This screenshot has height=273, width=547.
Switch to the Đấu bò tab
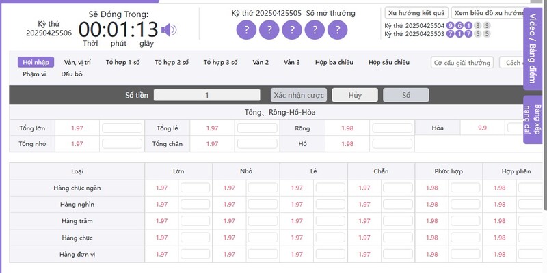coord(72,74)
